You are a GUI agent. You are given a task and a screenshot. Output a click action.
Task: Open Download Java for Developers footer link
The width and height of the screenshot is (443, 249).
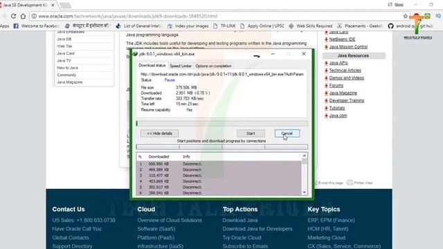(x=257, y=229)
